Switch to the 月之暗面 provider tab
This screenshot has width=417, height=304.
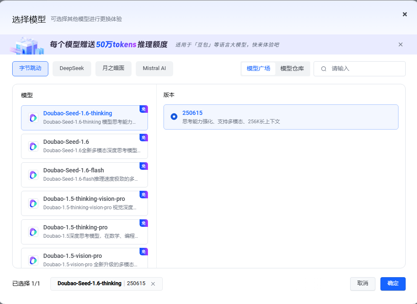pos(113,69)
